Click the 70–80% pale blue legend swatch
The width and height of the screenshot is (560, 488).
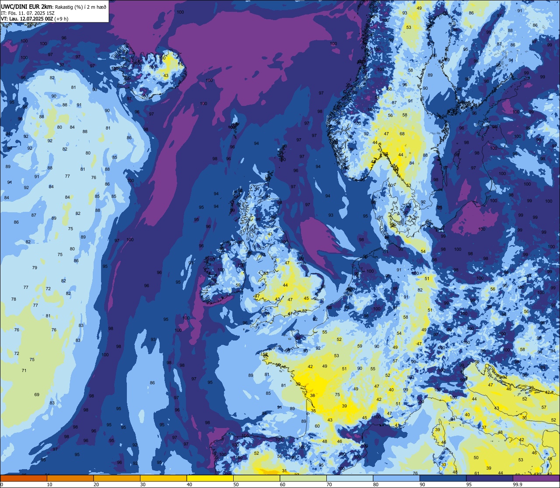(x=350, y=478)
